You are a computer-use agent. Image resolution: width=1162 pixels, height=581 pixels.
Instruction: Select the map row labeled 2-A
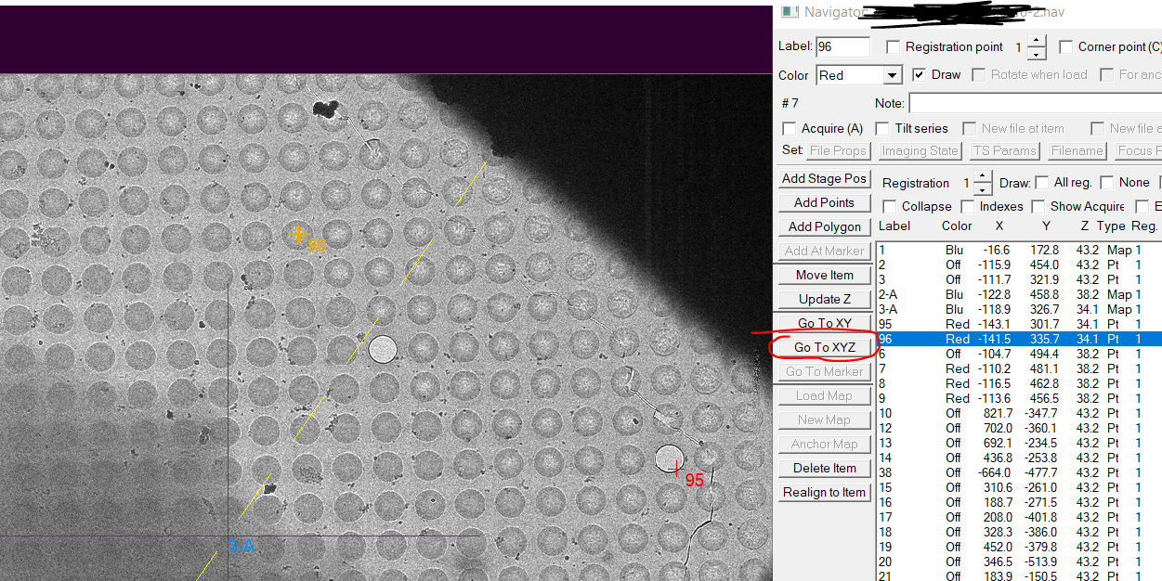click(x=1019, y=295)
